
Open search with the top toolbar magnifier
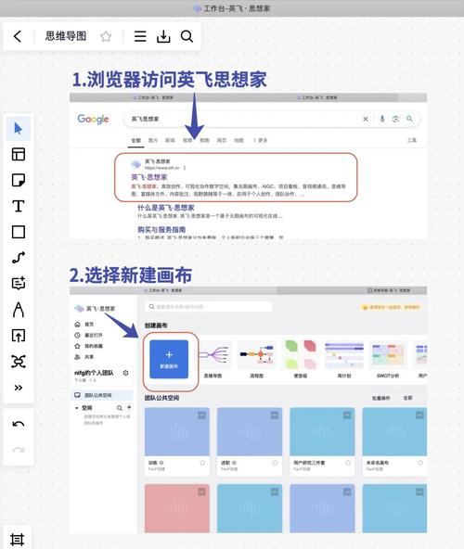[x=187, y=36]
